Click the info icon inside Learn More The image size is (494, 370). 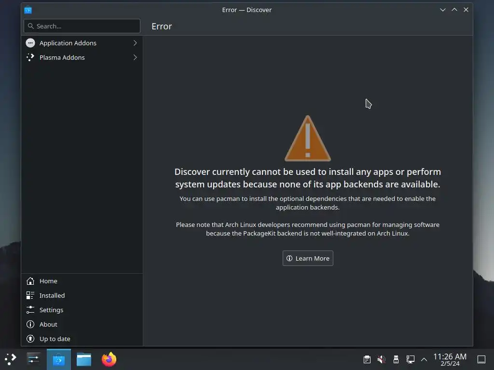click(x=289, y=258)
